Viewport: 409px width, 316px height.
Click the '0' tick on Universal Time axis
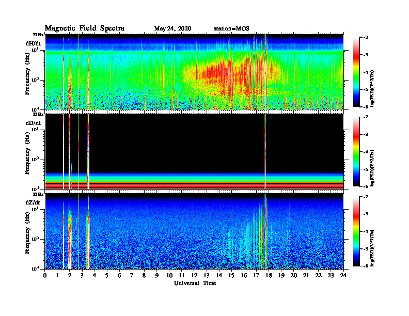pos(45,275)
